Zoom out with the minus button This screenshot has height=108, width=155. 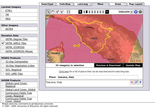[107, 12]
